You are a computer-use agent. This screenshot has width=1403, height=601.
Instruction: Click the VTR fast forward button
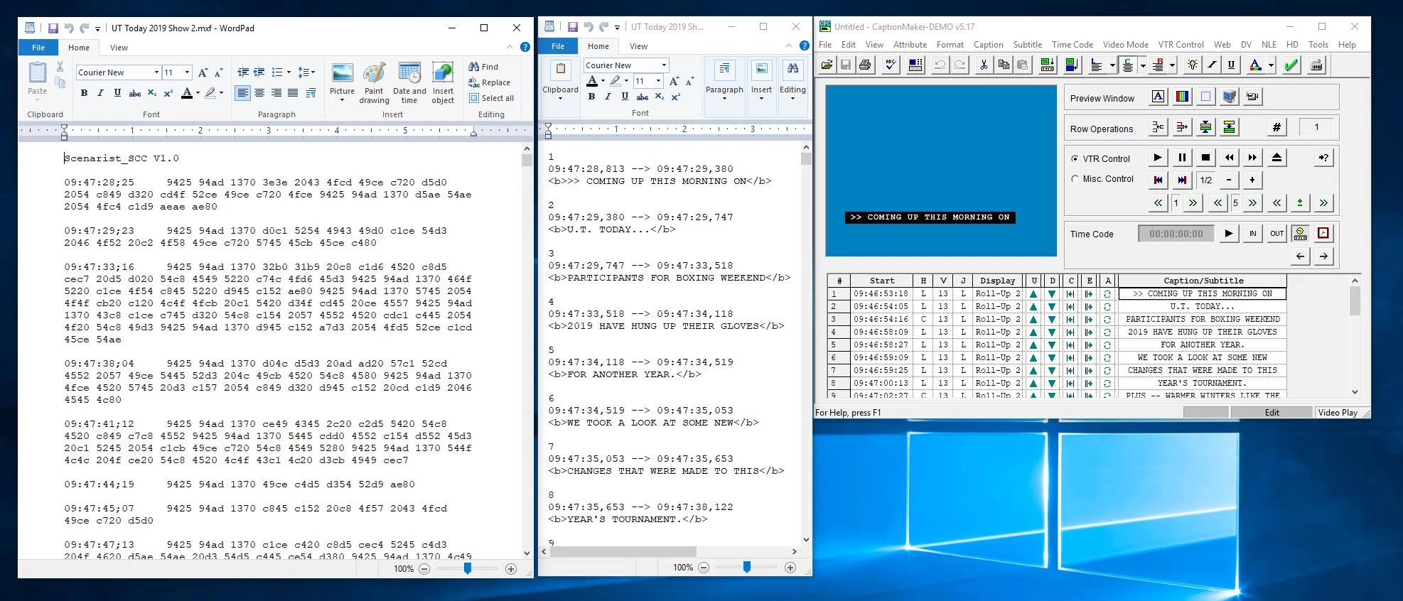[1253, 158]
